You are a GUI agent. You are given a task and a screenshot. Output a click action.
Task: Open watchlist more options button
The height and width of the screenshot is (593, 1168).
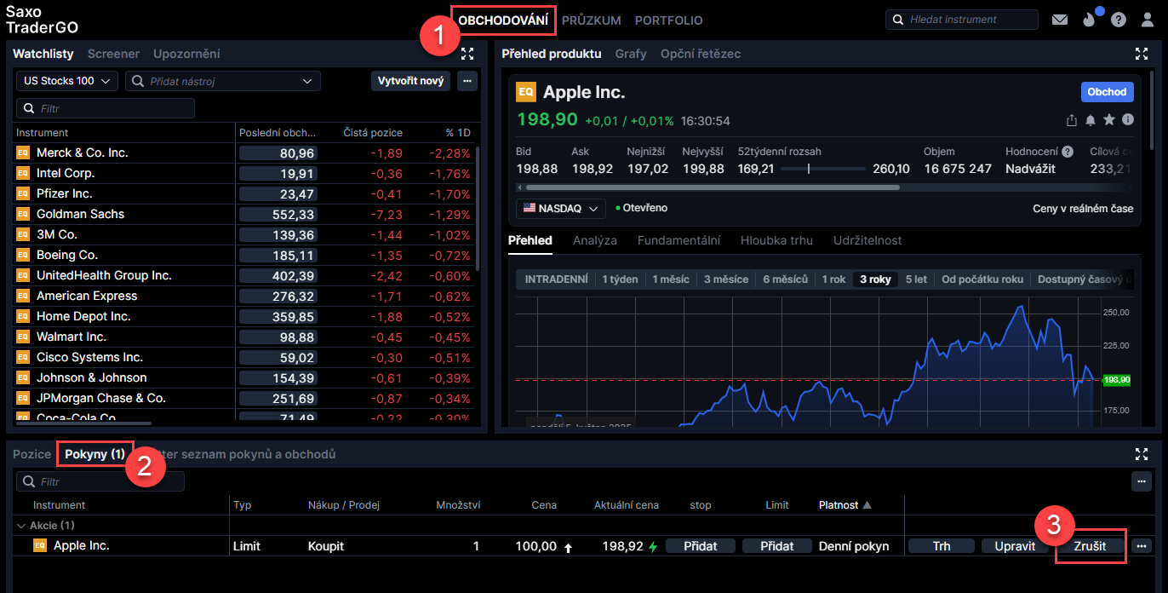[x=467, y=81]
